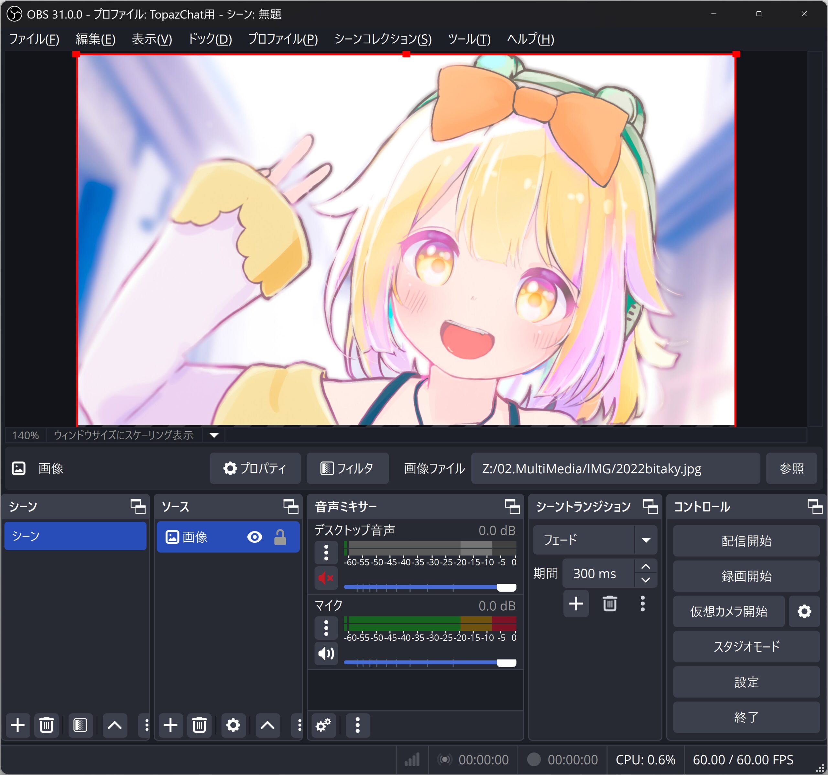Move source up with arrow icon
Image resolution: width=828 pixels, height=775 pixels.
(x=267, y=725)
